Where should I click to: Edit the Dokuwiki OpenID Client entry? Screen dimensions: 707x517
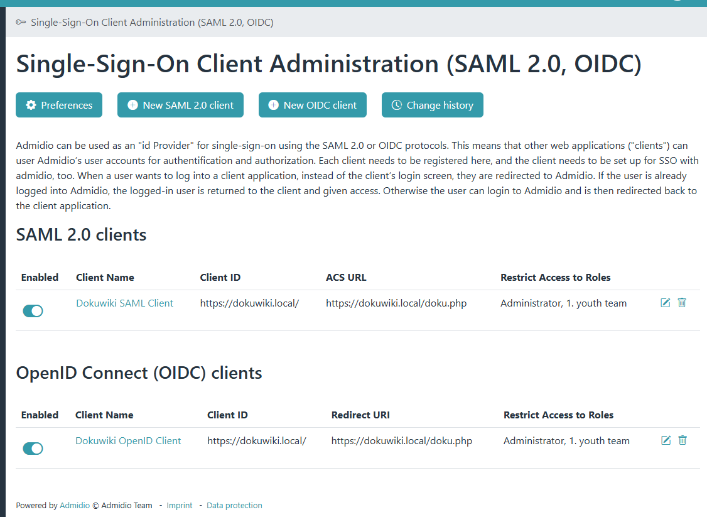(x=666, y=440)
